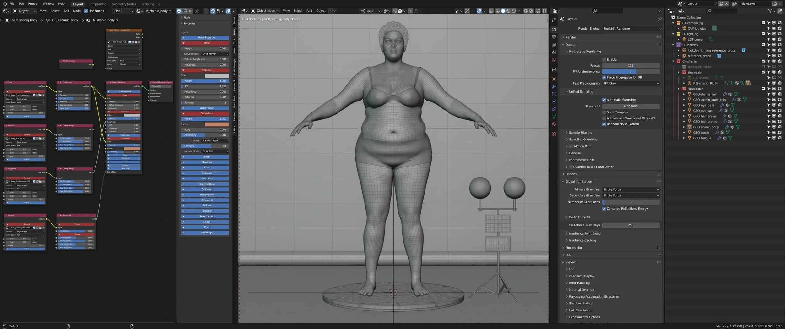Open the Modifier properties wrench icon
Viewport: 785px width, 329px height.
click(554, 86)
